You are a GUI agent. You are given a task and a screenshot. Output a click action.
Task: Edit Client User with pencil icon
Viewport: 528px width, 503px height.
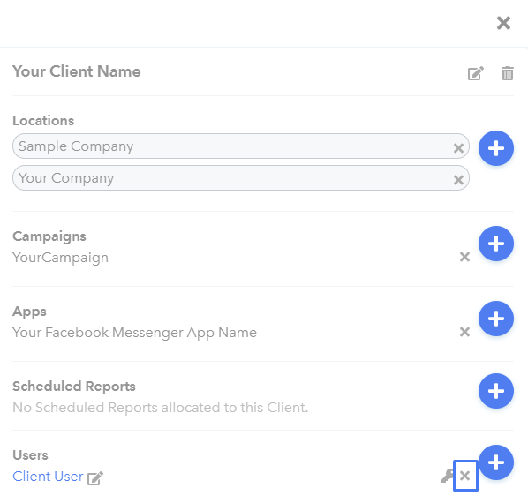click(x=95, y=477)
